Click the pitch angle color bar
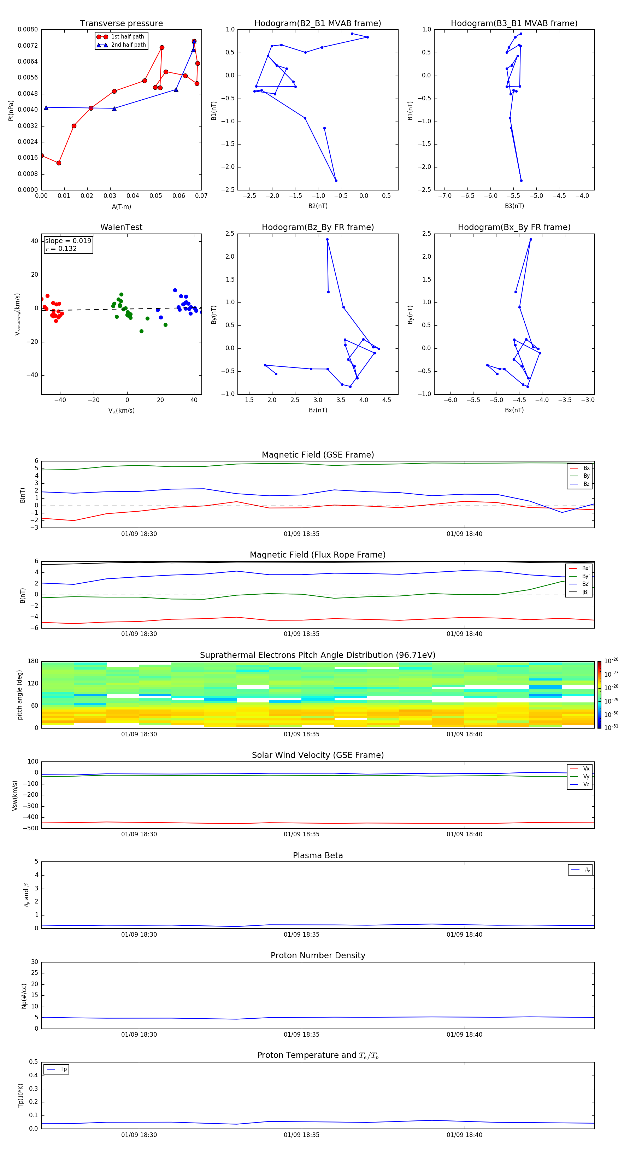Screen dimensions: 636x1166 599,695
